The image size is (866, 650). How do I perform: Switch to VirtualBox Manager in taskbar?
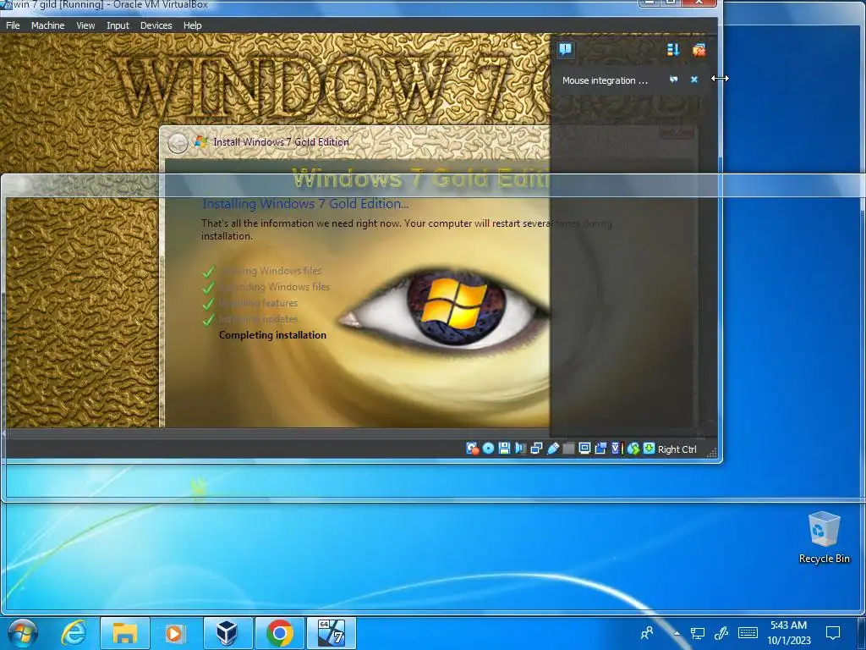click(227, 633)
